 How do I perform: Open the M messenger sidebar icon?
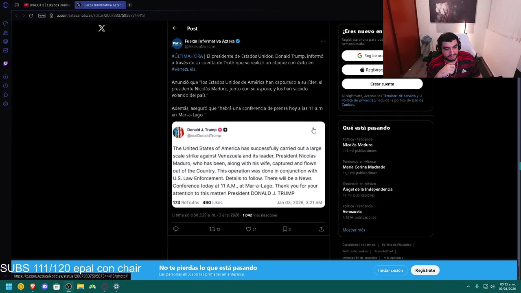(x=6, y=50)
